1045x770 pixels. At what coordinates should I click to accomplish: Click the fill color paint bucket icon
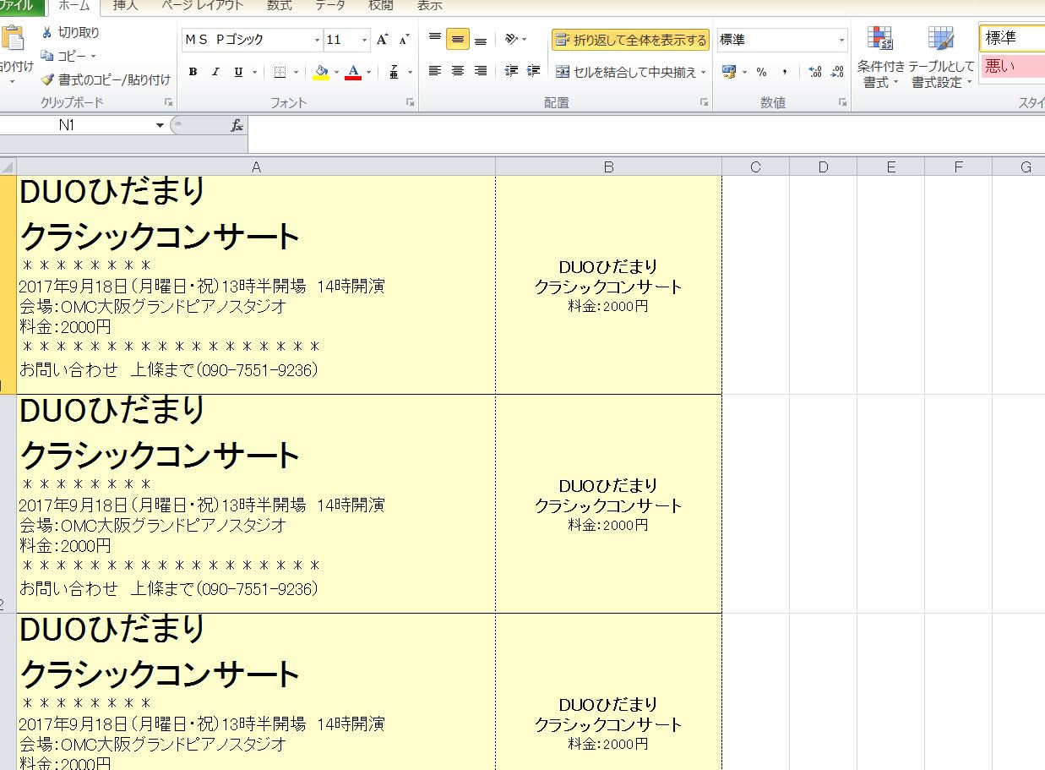(x=321, y=73)
